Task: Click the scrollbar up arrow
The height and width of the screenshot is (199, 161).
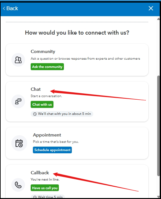Action: pyautogui.click(x=158, y=19)
